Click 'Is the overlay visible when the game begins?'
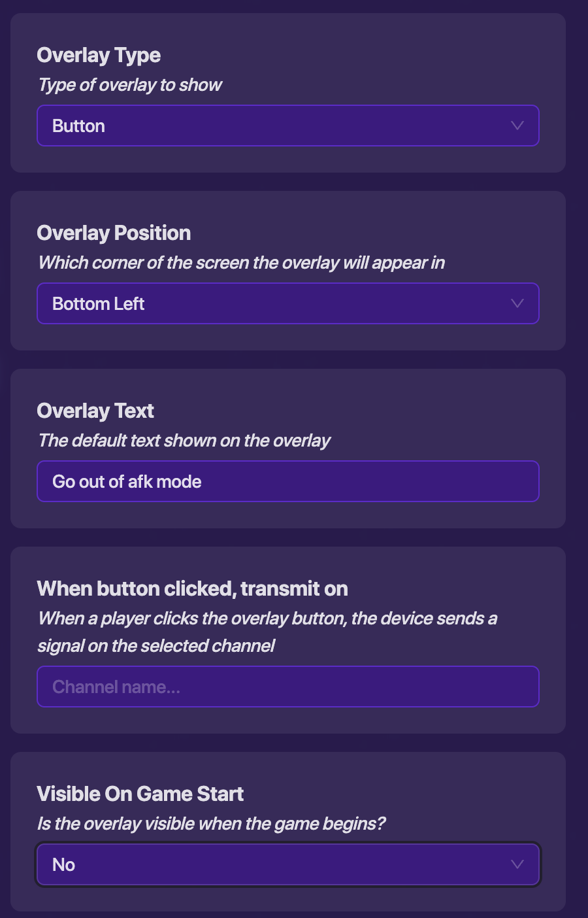This screenshot has width=588, height=918. pos(211,824)
